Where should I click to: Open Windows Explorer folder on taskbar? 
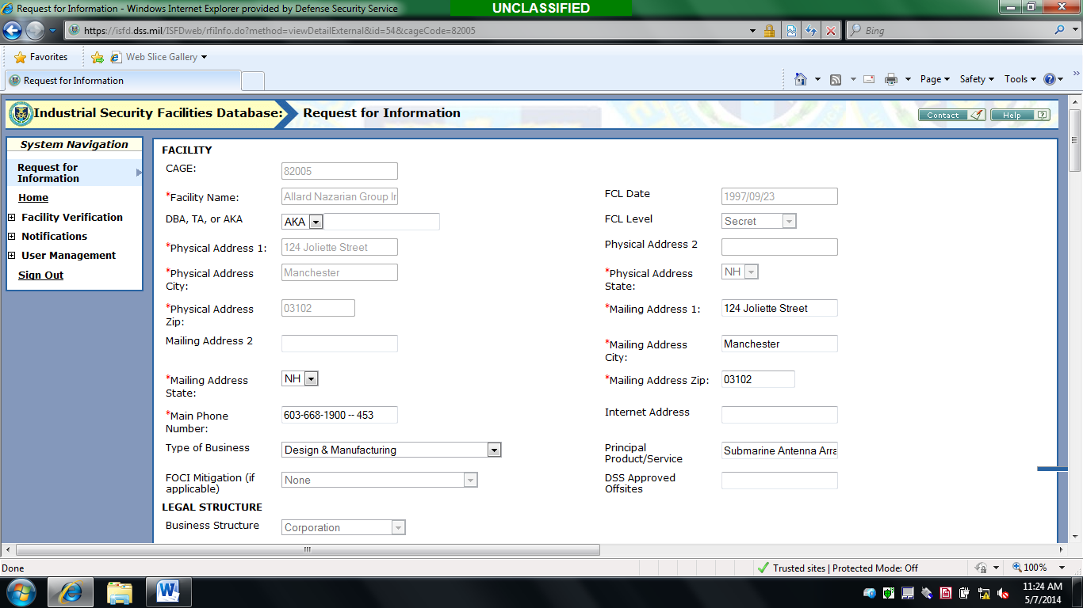pos(120,592)
